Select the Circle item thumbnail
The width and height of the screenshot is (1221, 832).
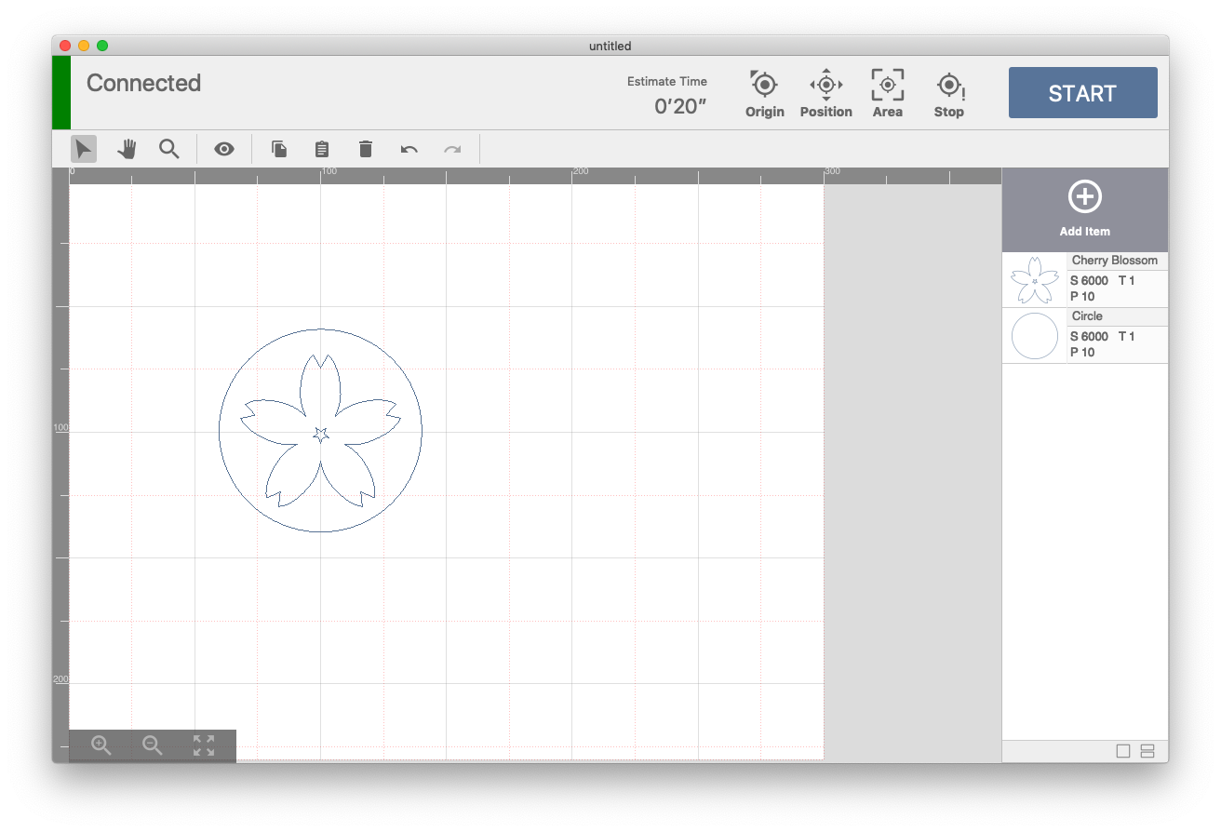point(1035,336)
